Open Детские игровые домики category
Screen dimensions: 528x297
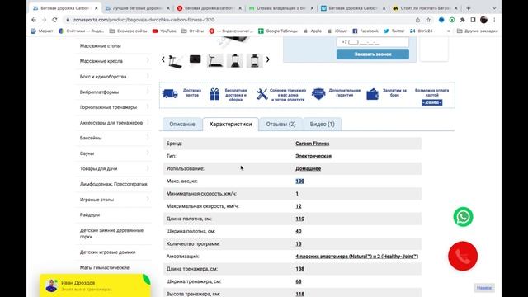click(x=108, y=252)
